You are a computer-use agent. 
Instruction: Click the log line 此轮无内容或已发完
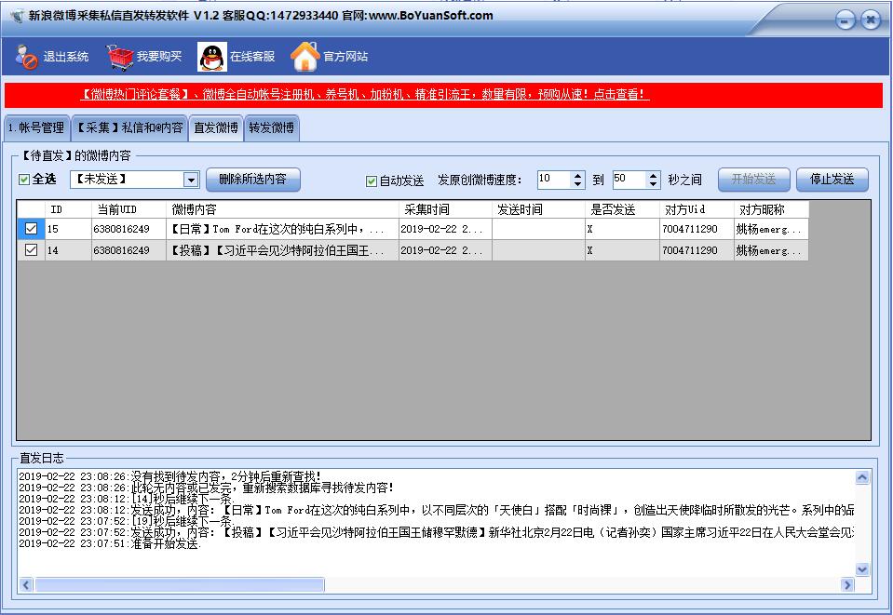click(x=206, y=488)
